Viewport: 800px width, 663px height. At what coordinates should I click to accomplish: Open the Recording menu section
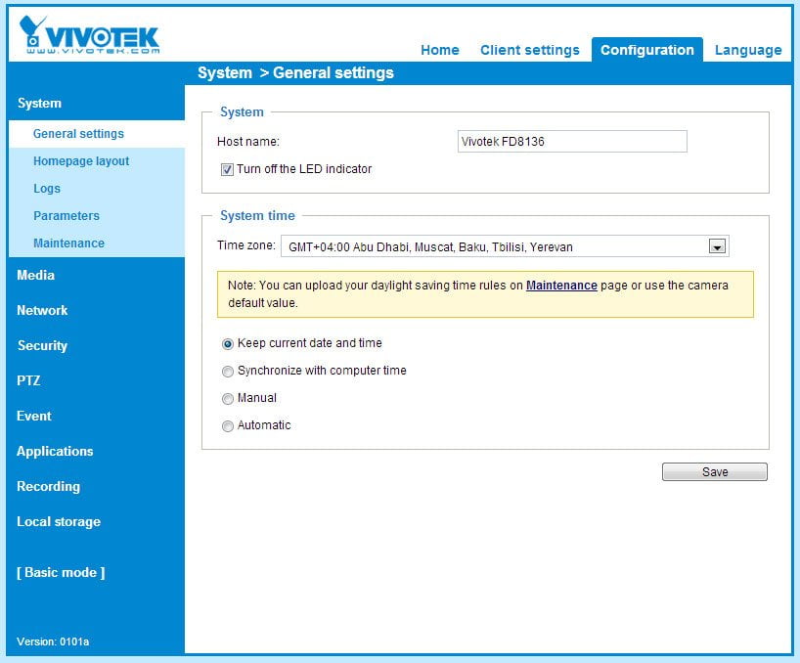[x=49, y=487]
